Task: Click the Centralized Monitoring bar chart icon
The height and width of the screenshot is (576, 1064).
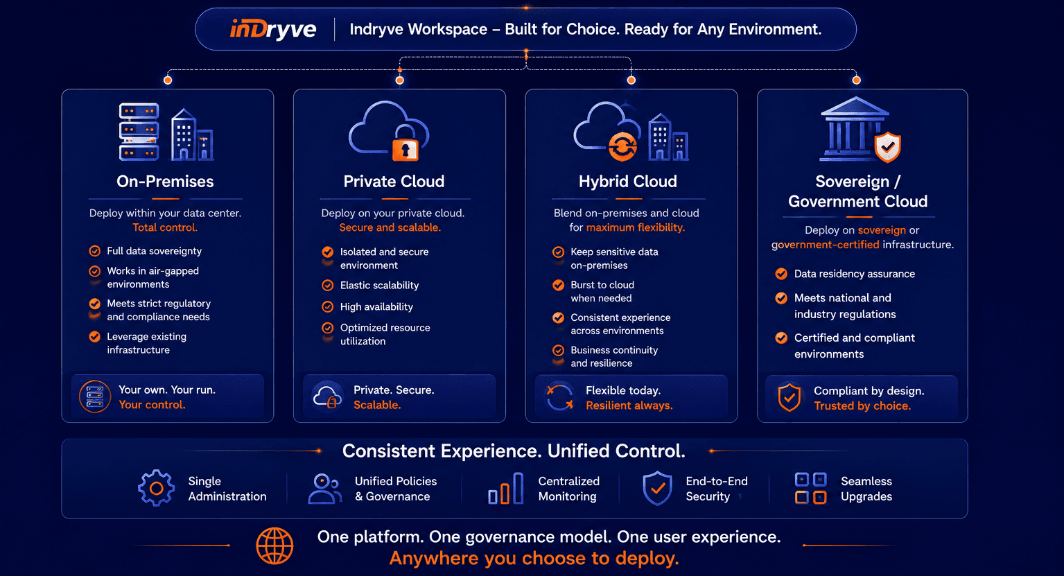Action: 506,488
